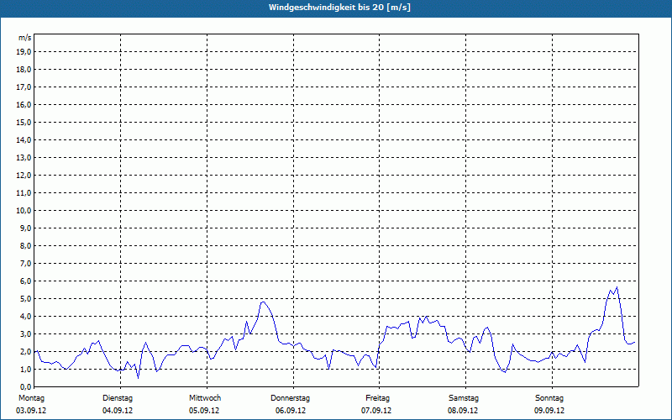Image resolution: width=672 pixels, height=420 pixels.
Task: Click the date label 03.09.12
Action: (31, 411)
